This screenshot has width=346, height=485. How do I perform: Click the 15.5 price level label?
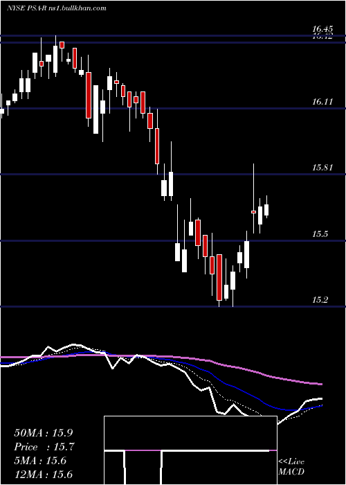point(320,234)
